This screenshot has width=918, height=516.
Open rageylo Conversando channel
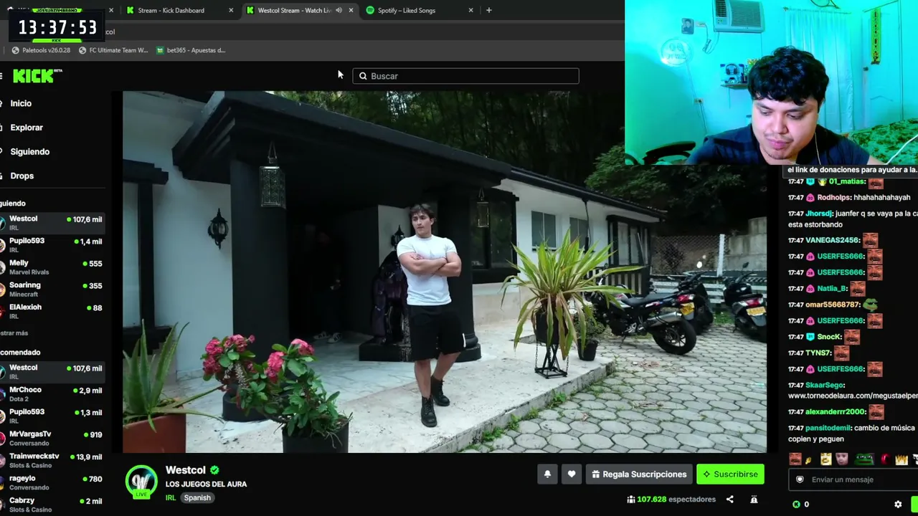[52, 483]
